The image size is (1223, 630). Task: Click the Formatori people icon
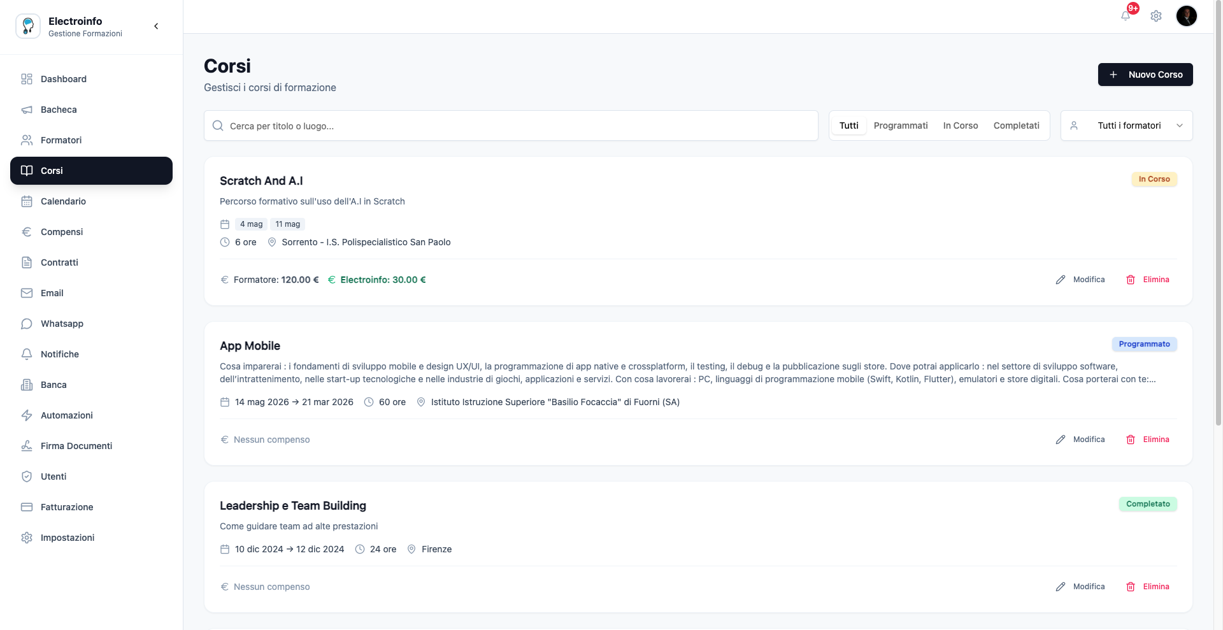(27, 140)
